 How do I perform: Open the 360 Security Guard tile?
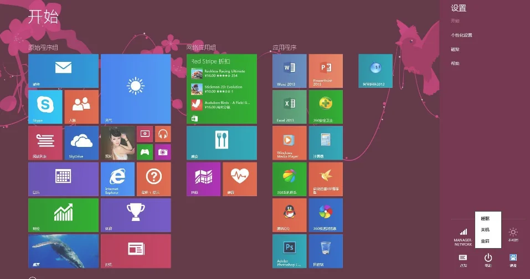click(x=326, y=107)
